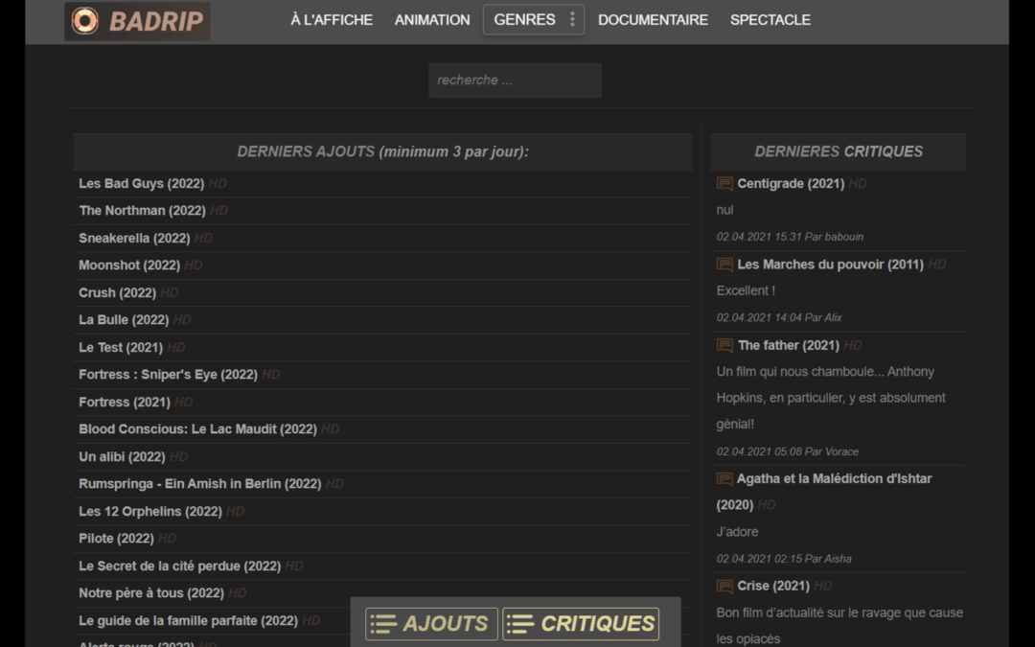
Task: Open the comment icon beside Centigrade (2021)
Action: point(724,183)
